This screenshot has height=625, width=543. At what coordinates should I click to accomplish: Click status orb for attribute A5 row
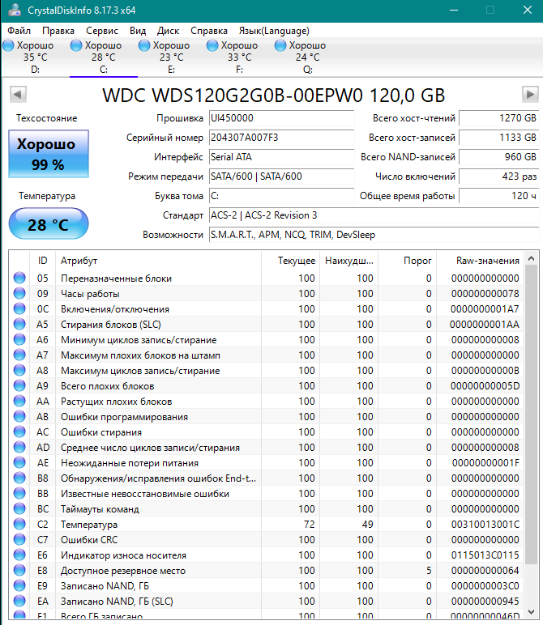click(x=19, y=324)
